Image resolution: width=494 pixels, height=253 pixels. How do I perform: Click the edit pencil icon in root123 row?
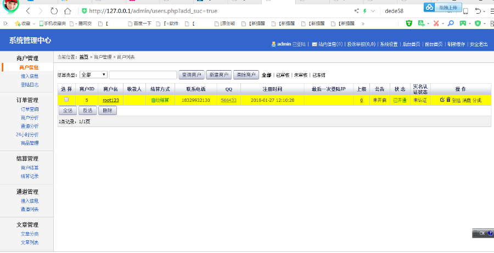click(x=442, y=100)
